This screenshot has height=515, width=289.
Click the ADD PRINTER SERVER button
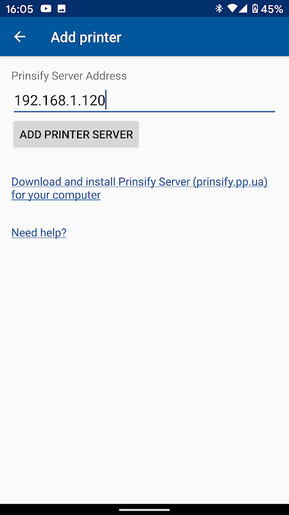point(76,135)
